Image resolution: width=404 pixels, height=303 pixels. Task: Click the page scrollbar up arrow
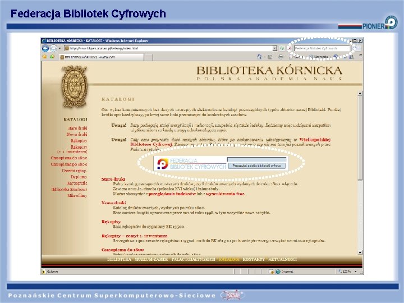(360, 93)
